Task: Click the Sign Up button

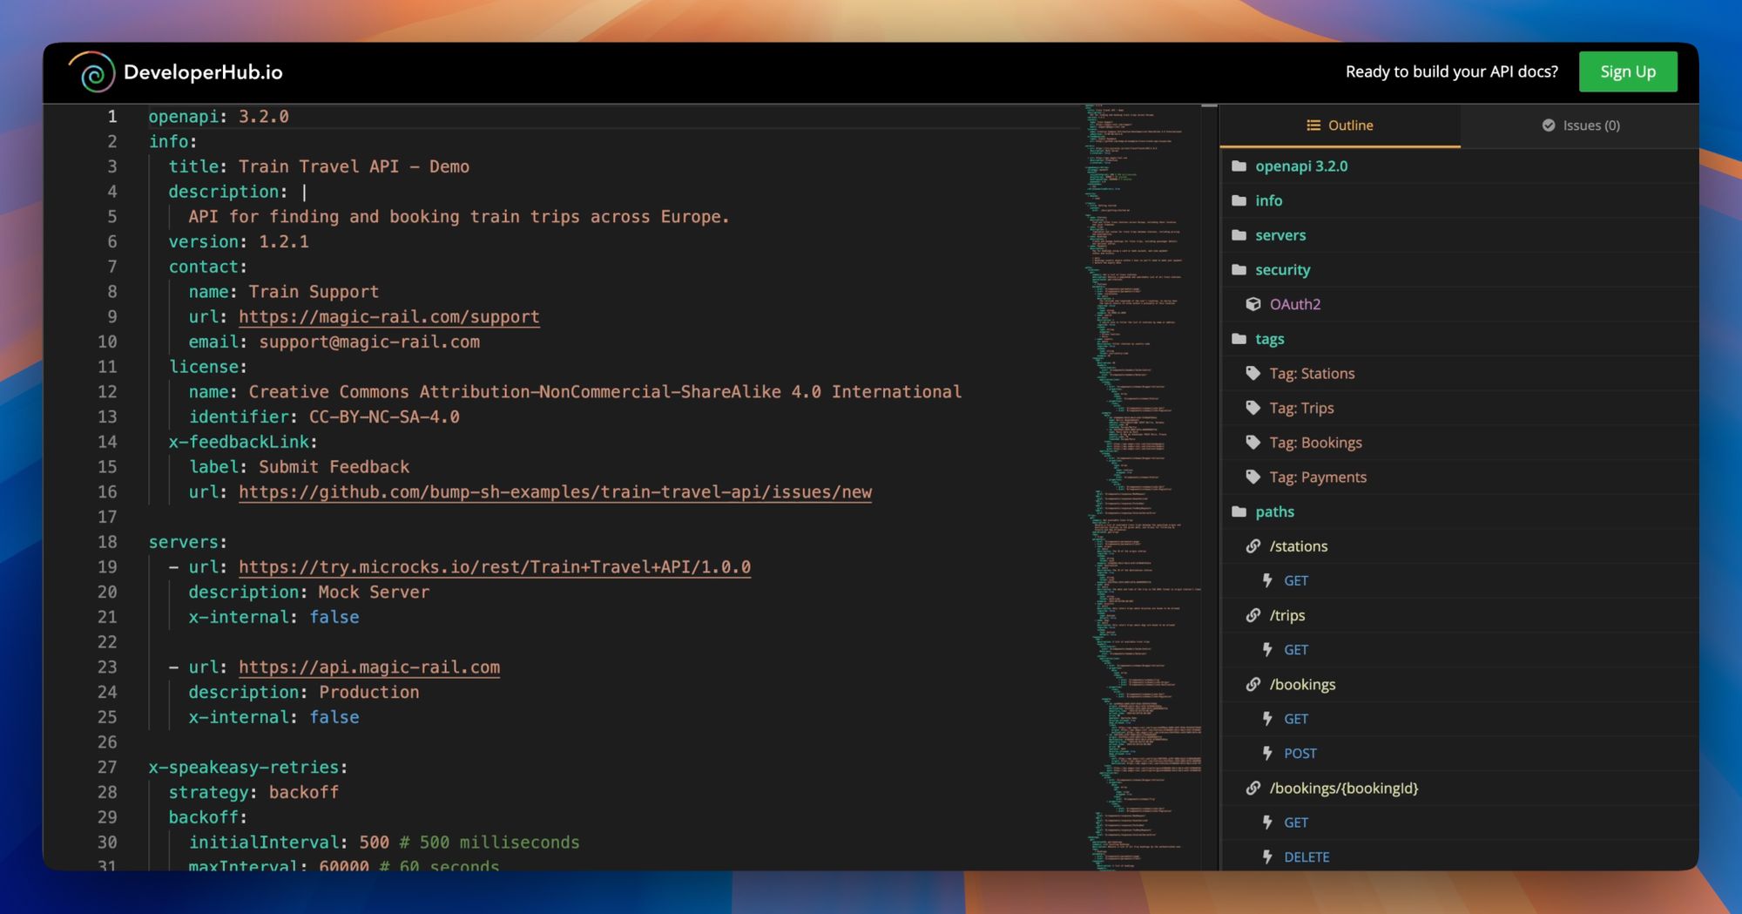Action: [1628, 71]
